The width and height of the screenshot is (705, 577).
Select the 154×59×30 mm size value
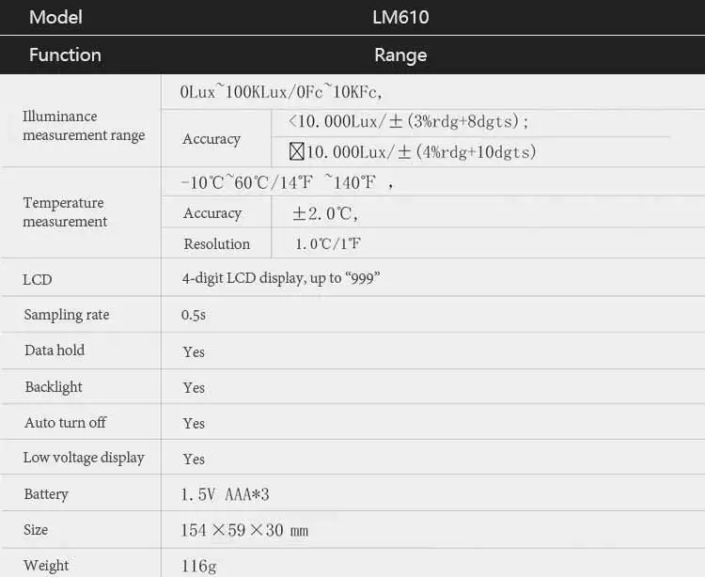[244, 530]
